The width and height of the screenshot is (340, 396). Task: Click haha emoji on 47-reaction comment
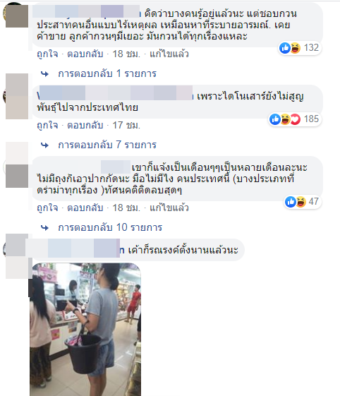(x=301, y=202)
